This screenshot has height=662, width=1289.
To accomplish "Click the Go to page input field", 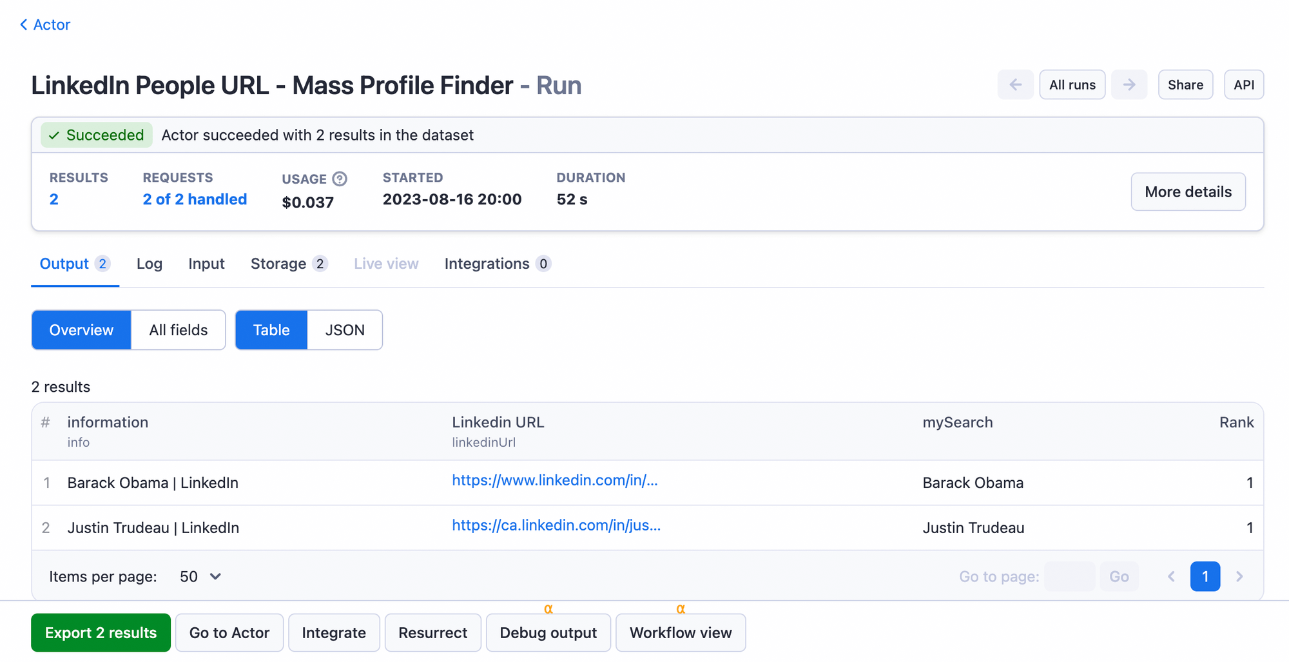I will (x=1069, y=576).
